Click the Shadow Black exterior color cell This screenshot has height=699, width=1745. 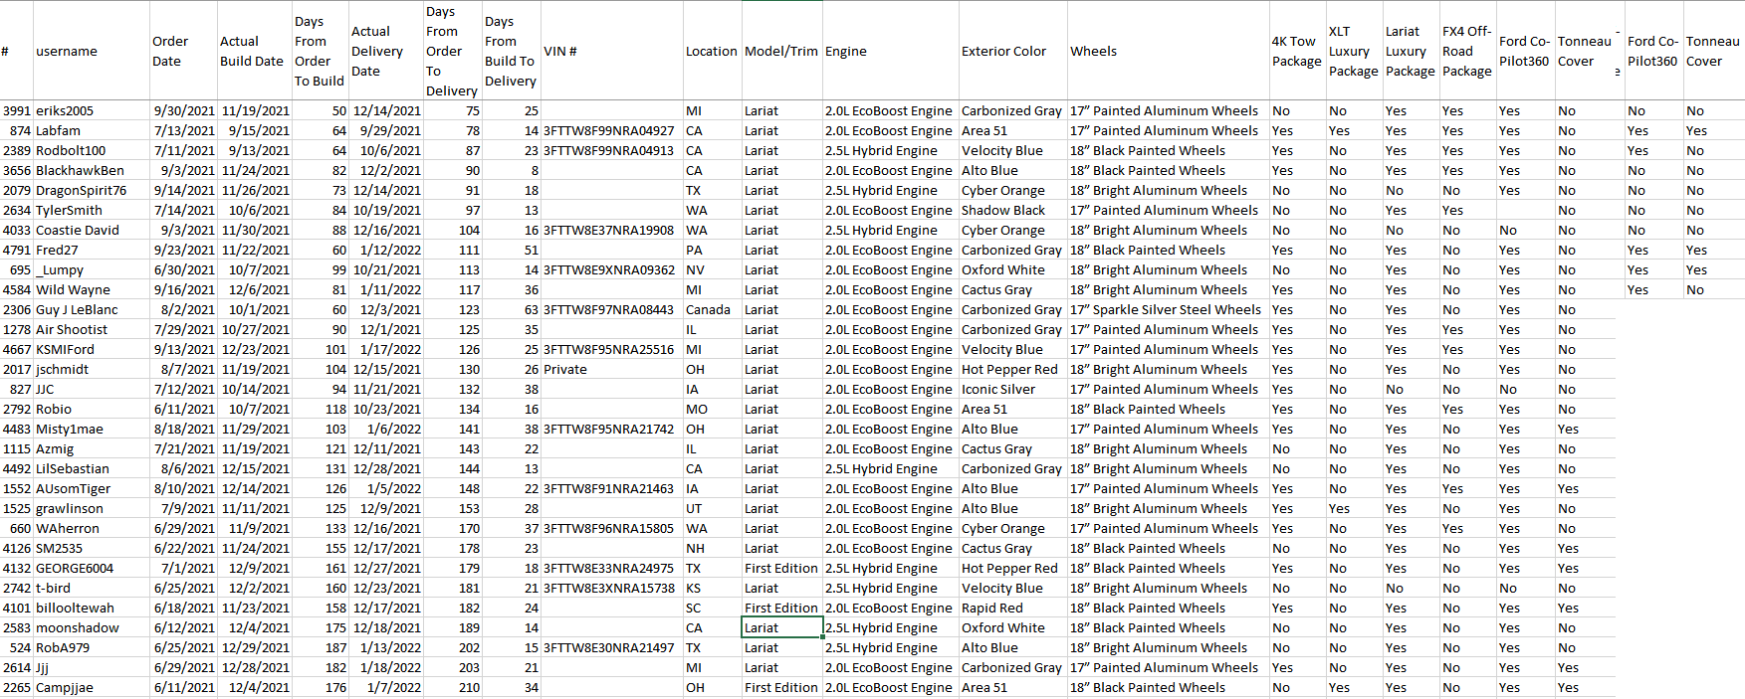pyautogui.click(x=1012, y=210)
